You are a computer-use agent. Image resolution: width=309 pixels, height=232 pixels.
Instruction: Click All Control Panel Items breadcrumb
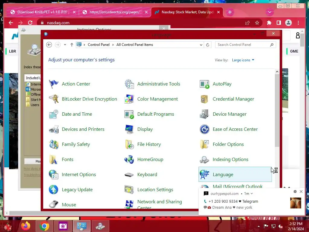[x=135, y=45]
